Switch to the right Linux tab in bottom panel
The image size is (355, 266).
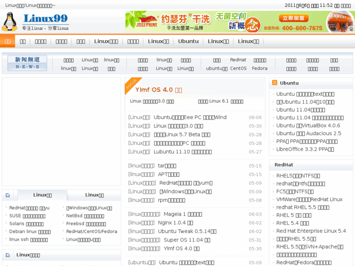coord(94,195)
